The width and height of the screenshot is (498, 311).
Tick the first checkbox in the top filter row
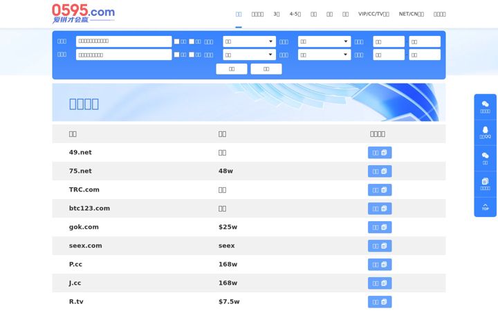pyautogui.click(x=176, y=41)
